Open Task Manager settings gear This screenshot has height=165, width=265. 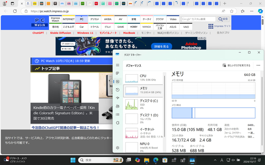118,148
